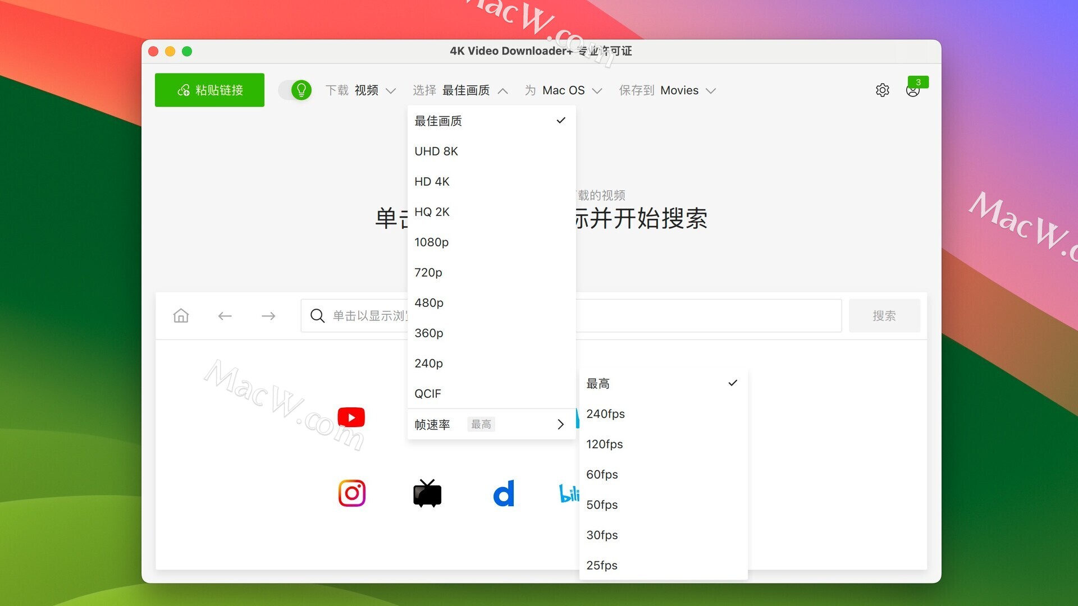This screenshot has height=606, width=1078.
Task: Select 最高 frame rate option
Action: click(x=663, y=383)
